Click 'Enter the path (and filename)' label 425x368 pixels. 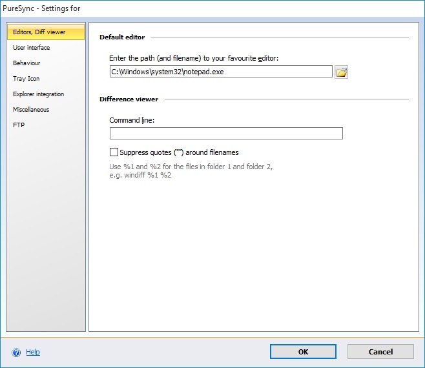(x=194, y=58)
